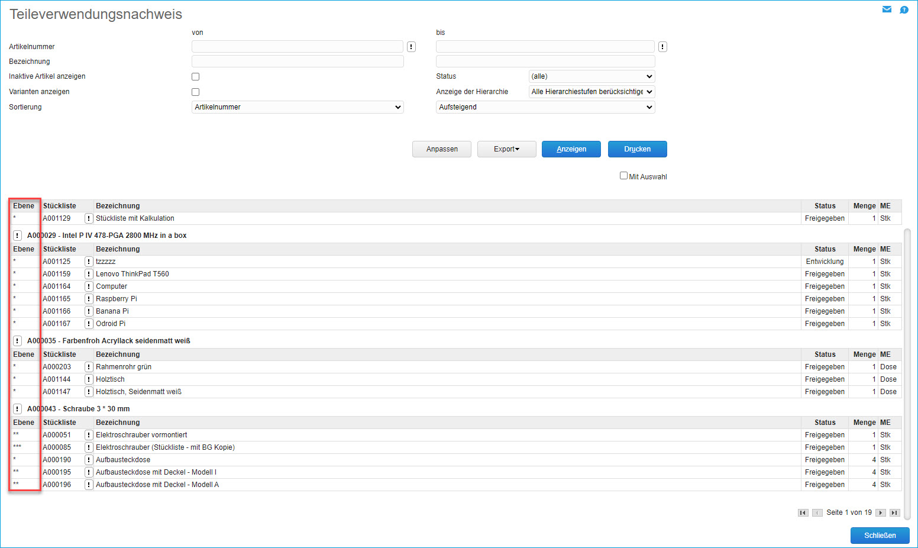918x548 pixels.
Task: Go to next page arrow
Action: (x=881, y=512)
